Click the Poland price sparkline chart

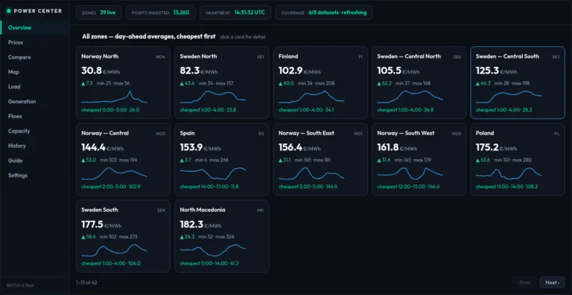(509, 174)
